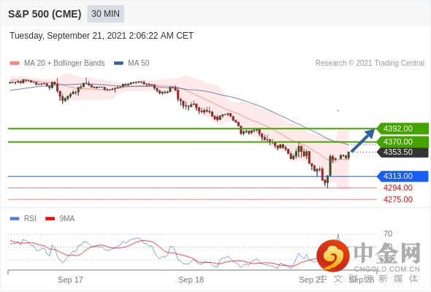The image size is (431, 292).
Task: Click the MA 20 + Bollinger Bands label
Action: [x=64, y=64]
